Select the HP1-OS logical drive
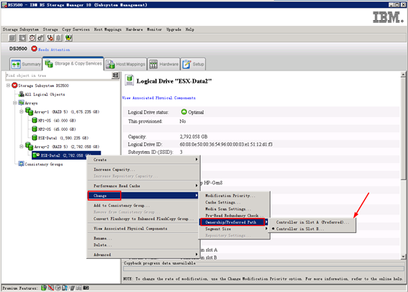408x292 pixels. (x=54, y=120)
